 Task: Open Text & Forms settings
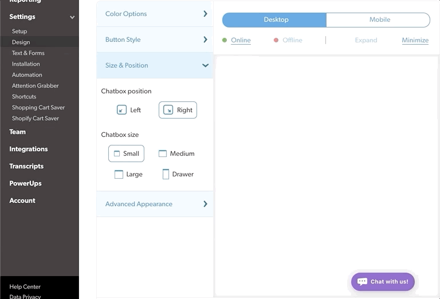[28, 53]
